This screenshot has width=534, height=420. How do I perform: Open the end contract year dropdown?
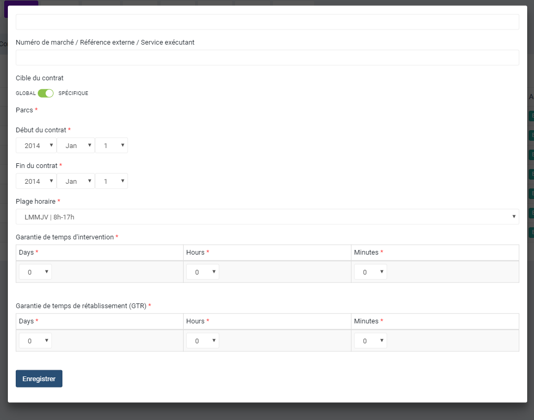click(x=36, y=181)
